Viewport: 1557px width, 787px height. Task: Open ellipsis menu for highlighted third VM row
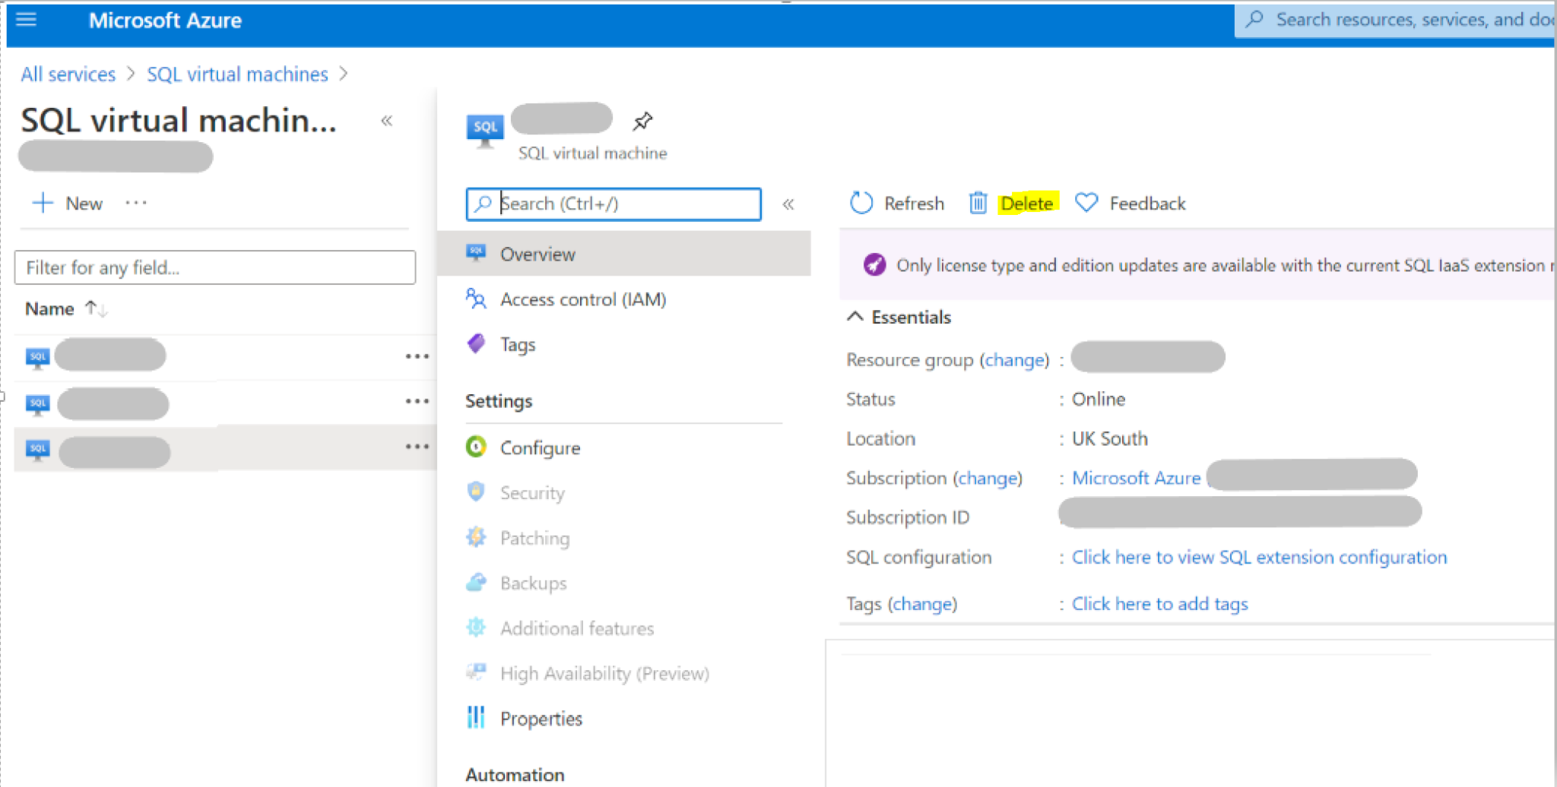[417, 447]
